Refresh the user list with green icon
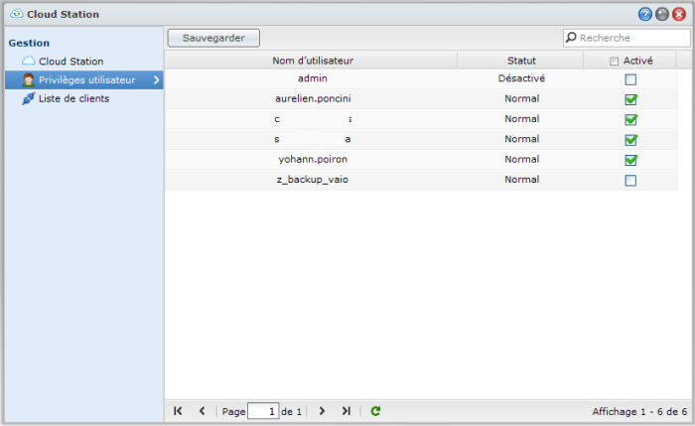 tap(375, 410)
